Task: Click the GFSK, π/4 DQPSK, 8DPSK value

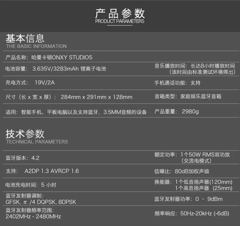Action: (41, 202)
